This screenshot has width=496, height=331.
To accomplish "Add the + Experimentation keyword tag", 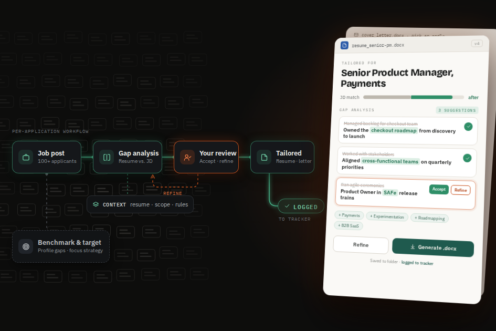I will (x=387, y=216).
